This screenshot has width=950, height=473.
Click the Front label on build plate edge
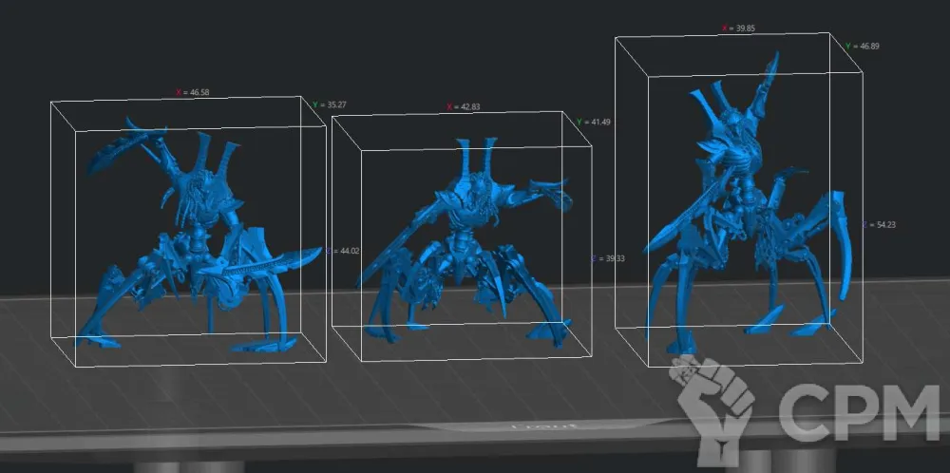[x=531, y=427]
